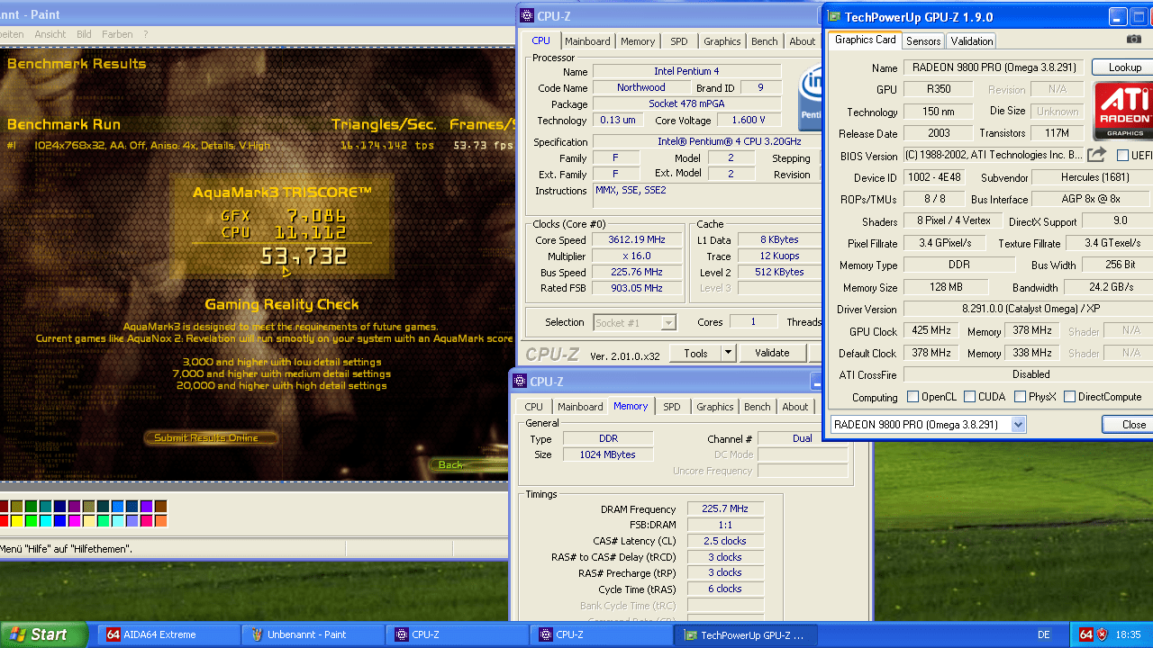Click the CPU-Z Memory window title icon
The image size is (1153, 648).
pos(519,381)
